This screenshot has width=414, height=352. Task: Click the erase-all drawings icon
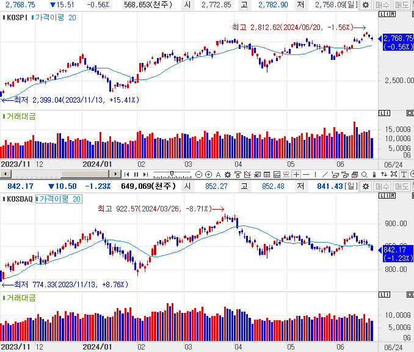[345, 174]
